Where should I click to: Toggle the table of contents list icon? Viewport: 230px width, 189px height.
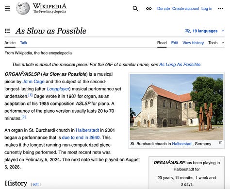click(x=7, y=31)
